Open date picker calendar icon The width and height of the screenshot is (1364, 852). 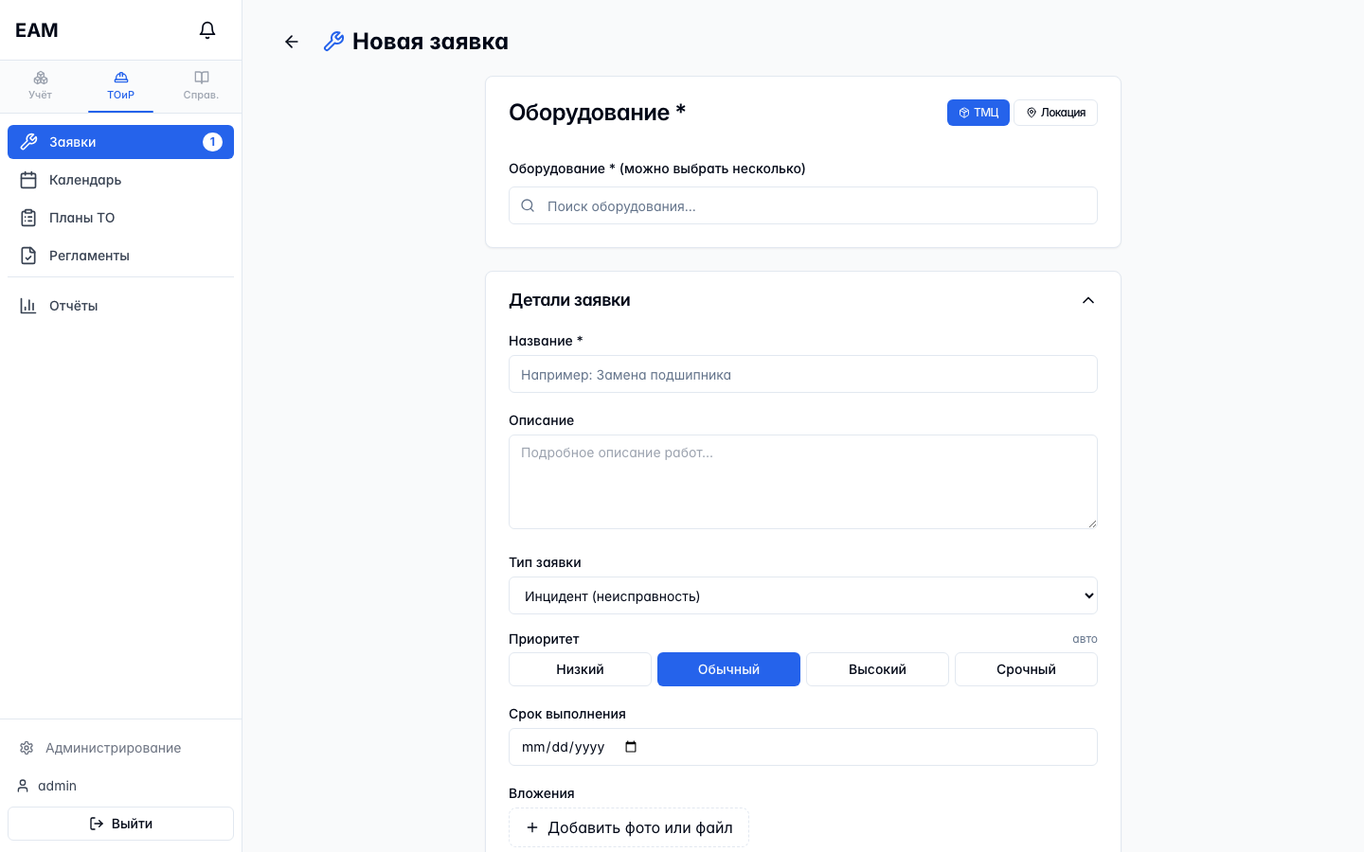(631, 747)
